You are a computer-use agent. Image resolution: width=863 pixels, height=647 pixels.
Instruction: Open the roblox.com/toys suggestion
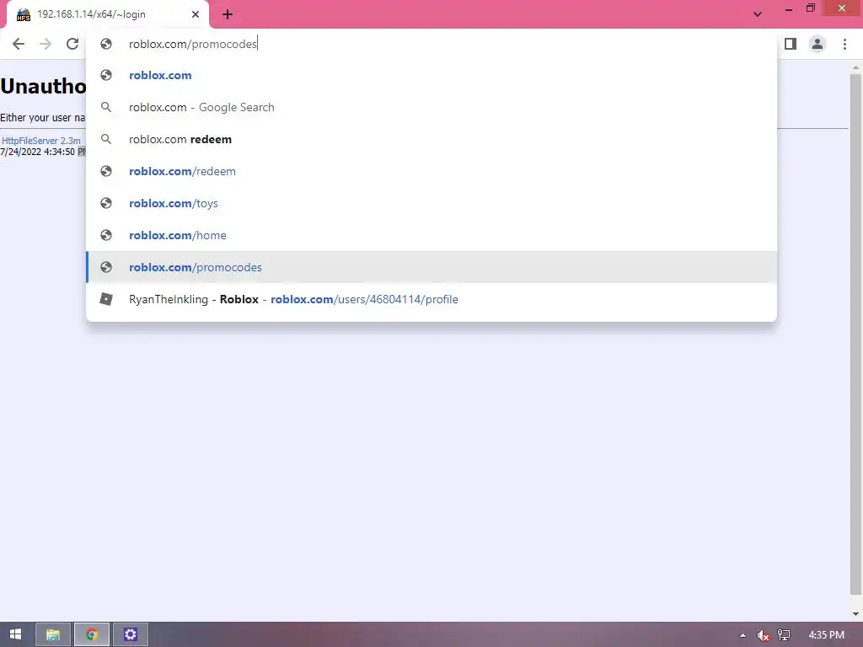point(431,203)
